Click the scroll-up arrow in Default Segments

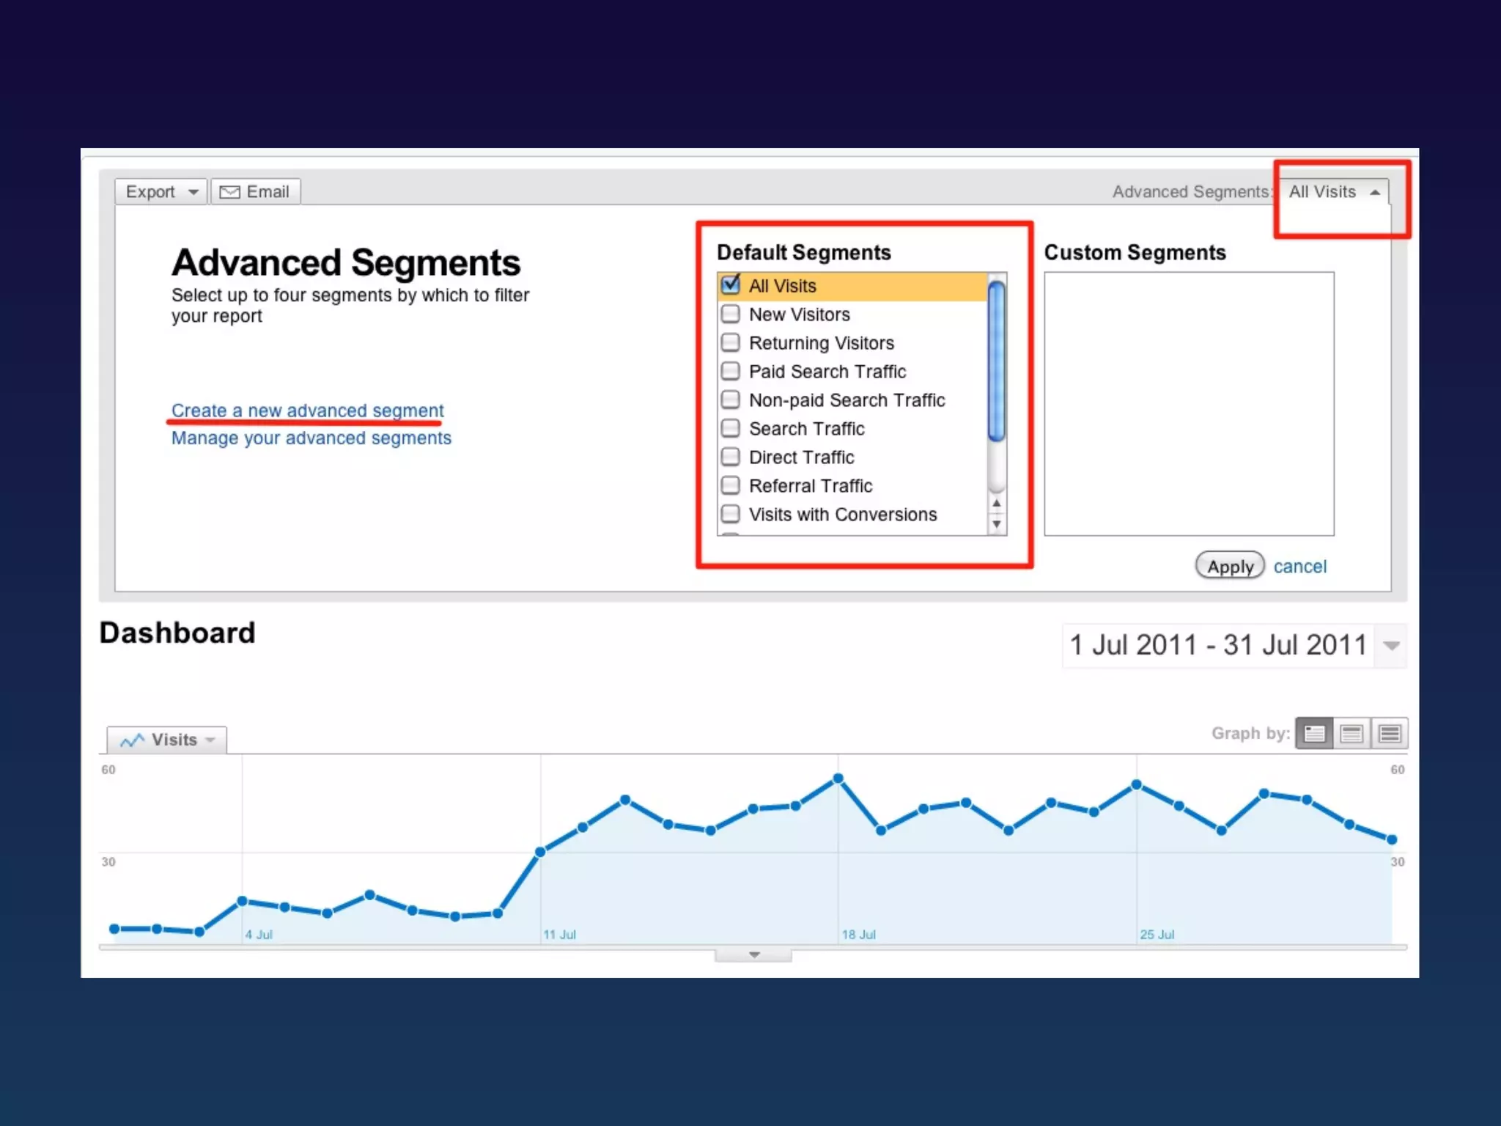point(997,504)
